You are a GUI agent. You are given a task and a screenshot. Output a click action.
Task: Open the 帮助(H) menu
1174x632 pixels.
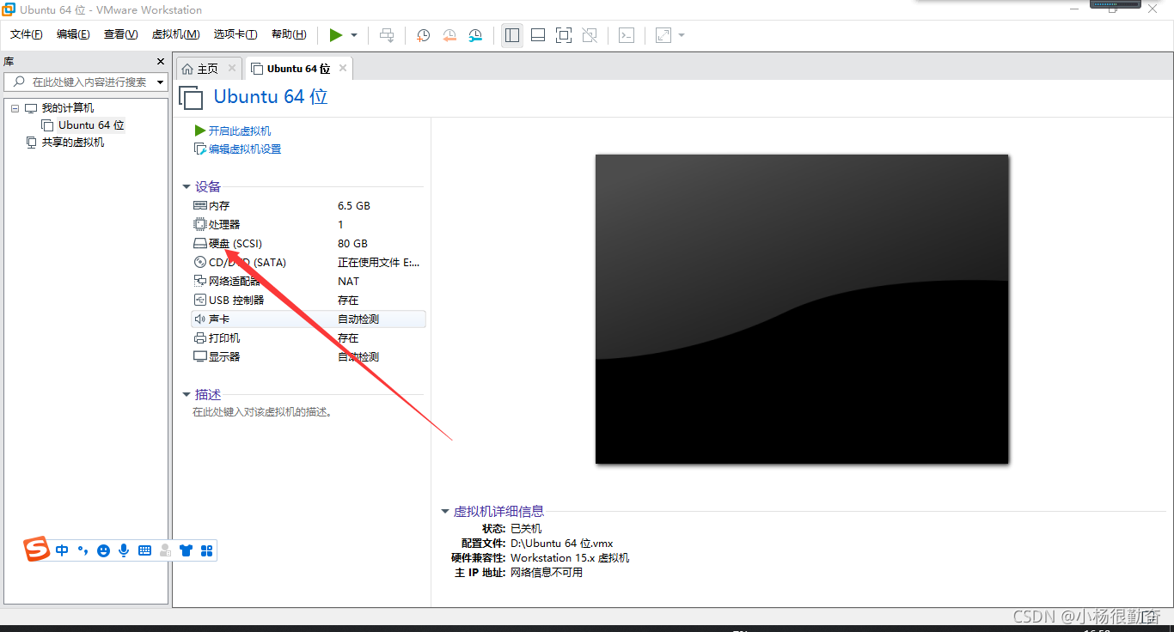(289, 34)
